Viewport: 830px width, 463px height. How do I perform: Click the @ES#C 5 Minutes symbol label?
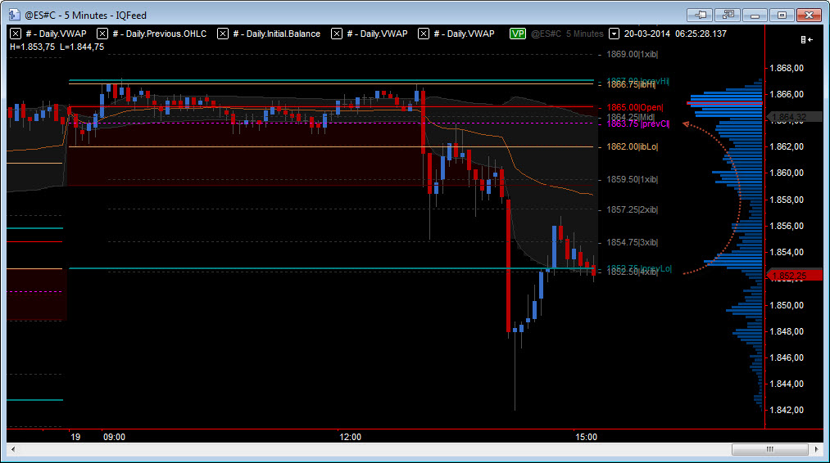pyautogui.click(x=567, y=34)
